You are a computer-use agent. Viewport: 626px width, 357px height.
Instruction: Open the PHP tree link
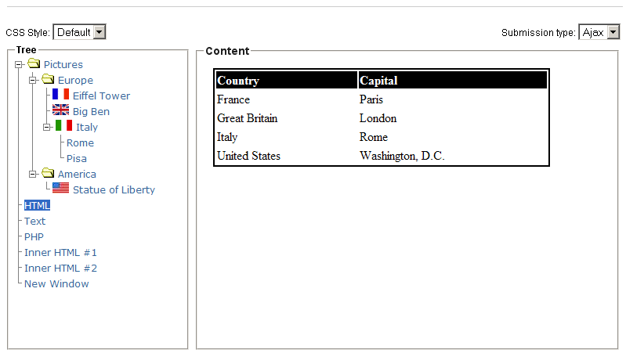point(34,236)
